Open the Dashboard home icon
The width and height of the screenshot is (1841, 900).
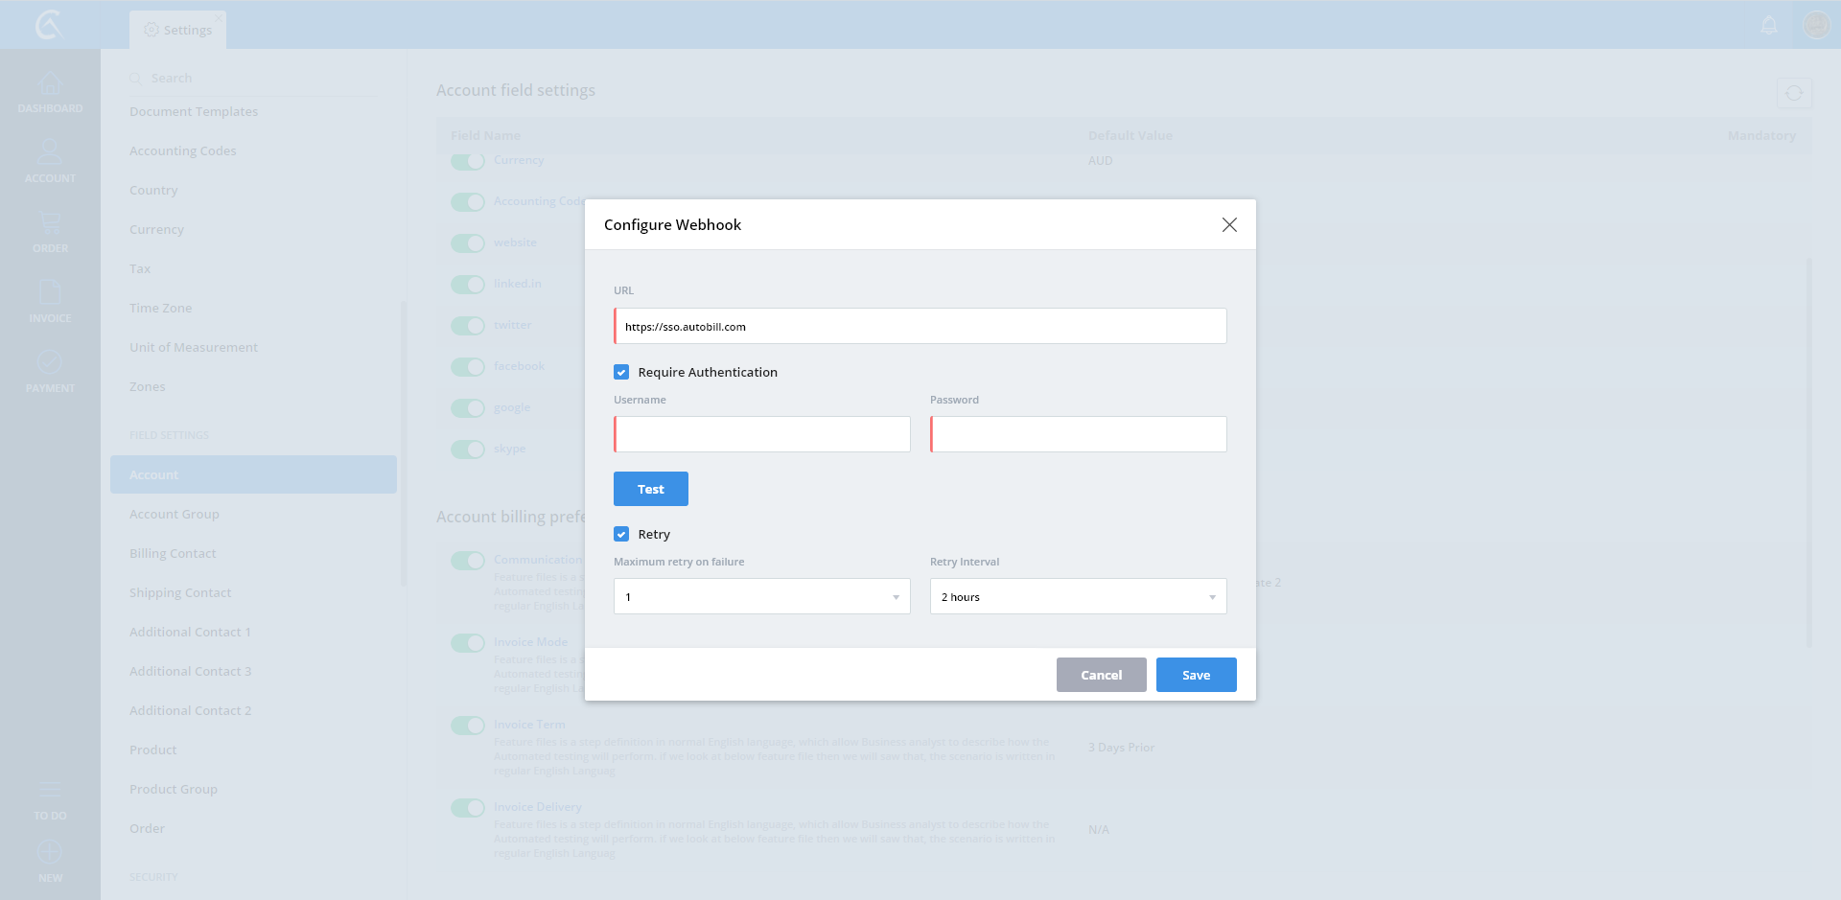(50, 84)
